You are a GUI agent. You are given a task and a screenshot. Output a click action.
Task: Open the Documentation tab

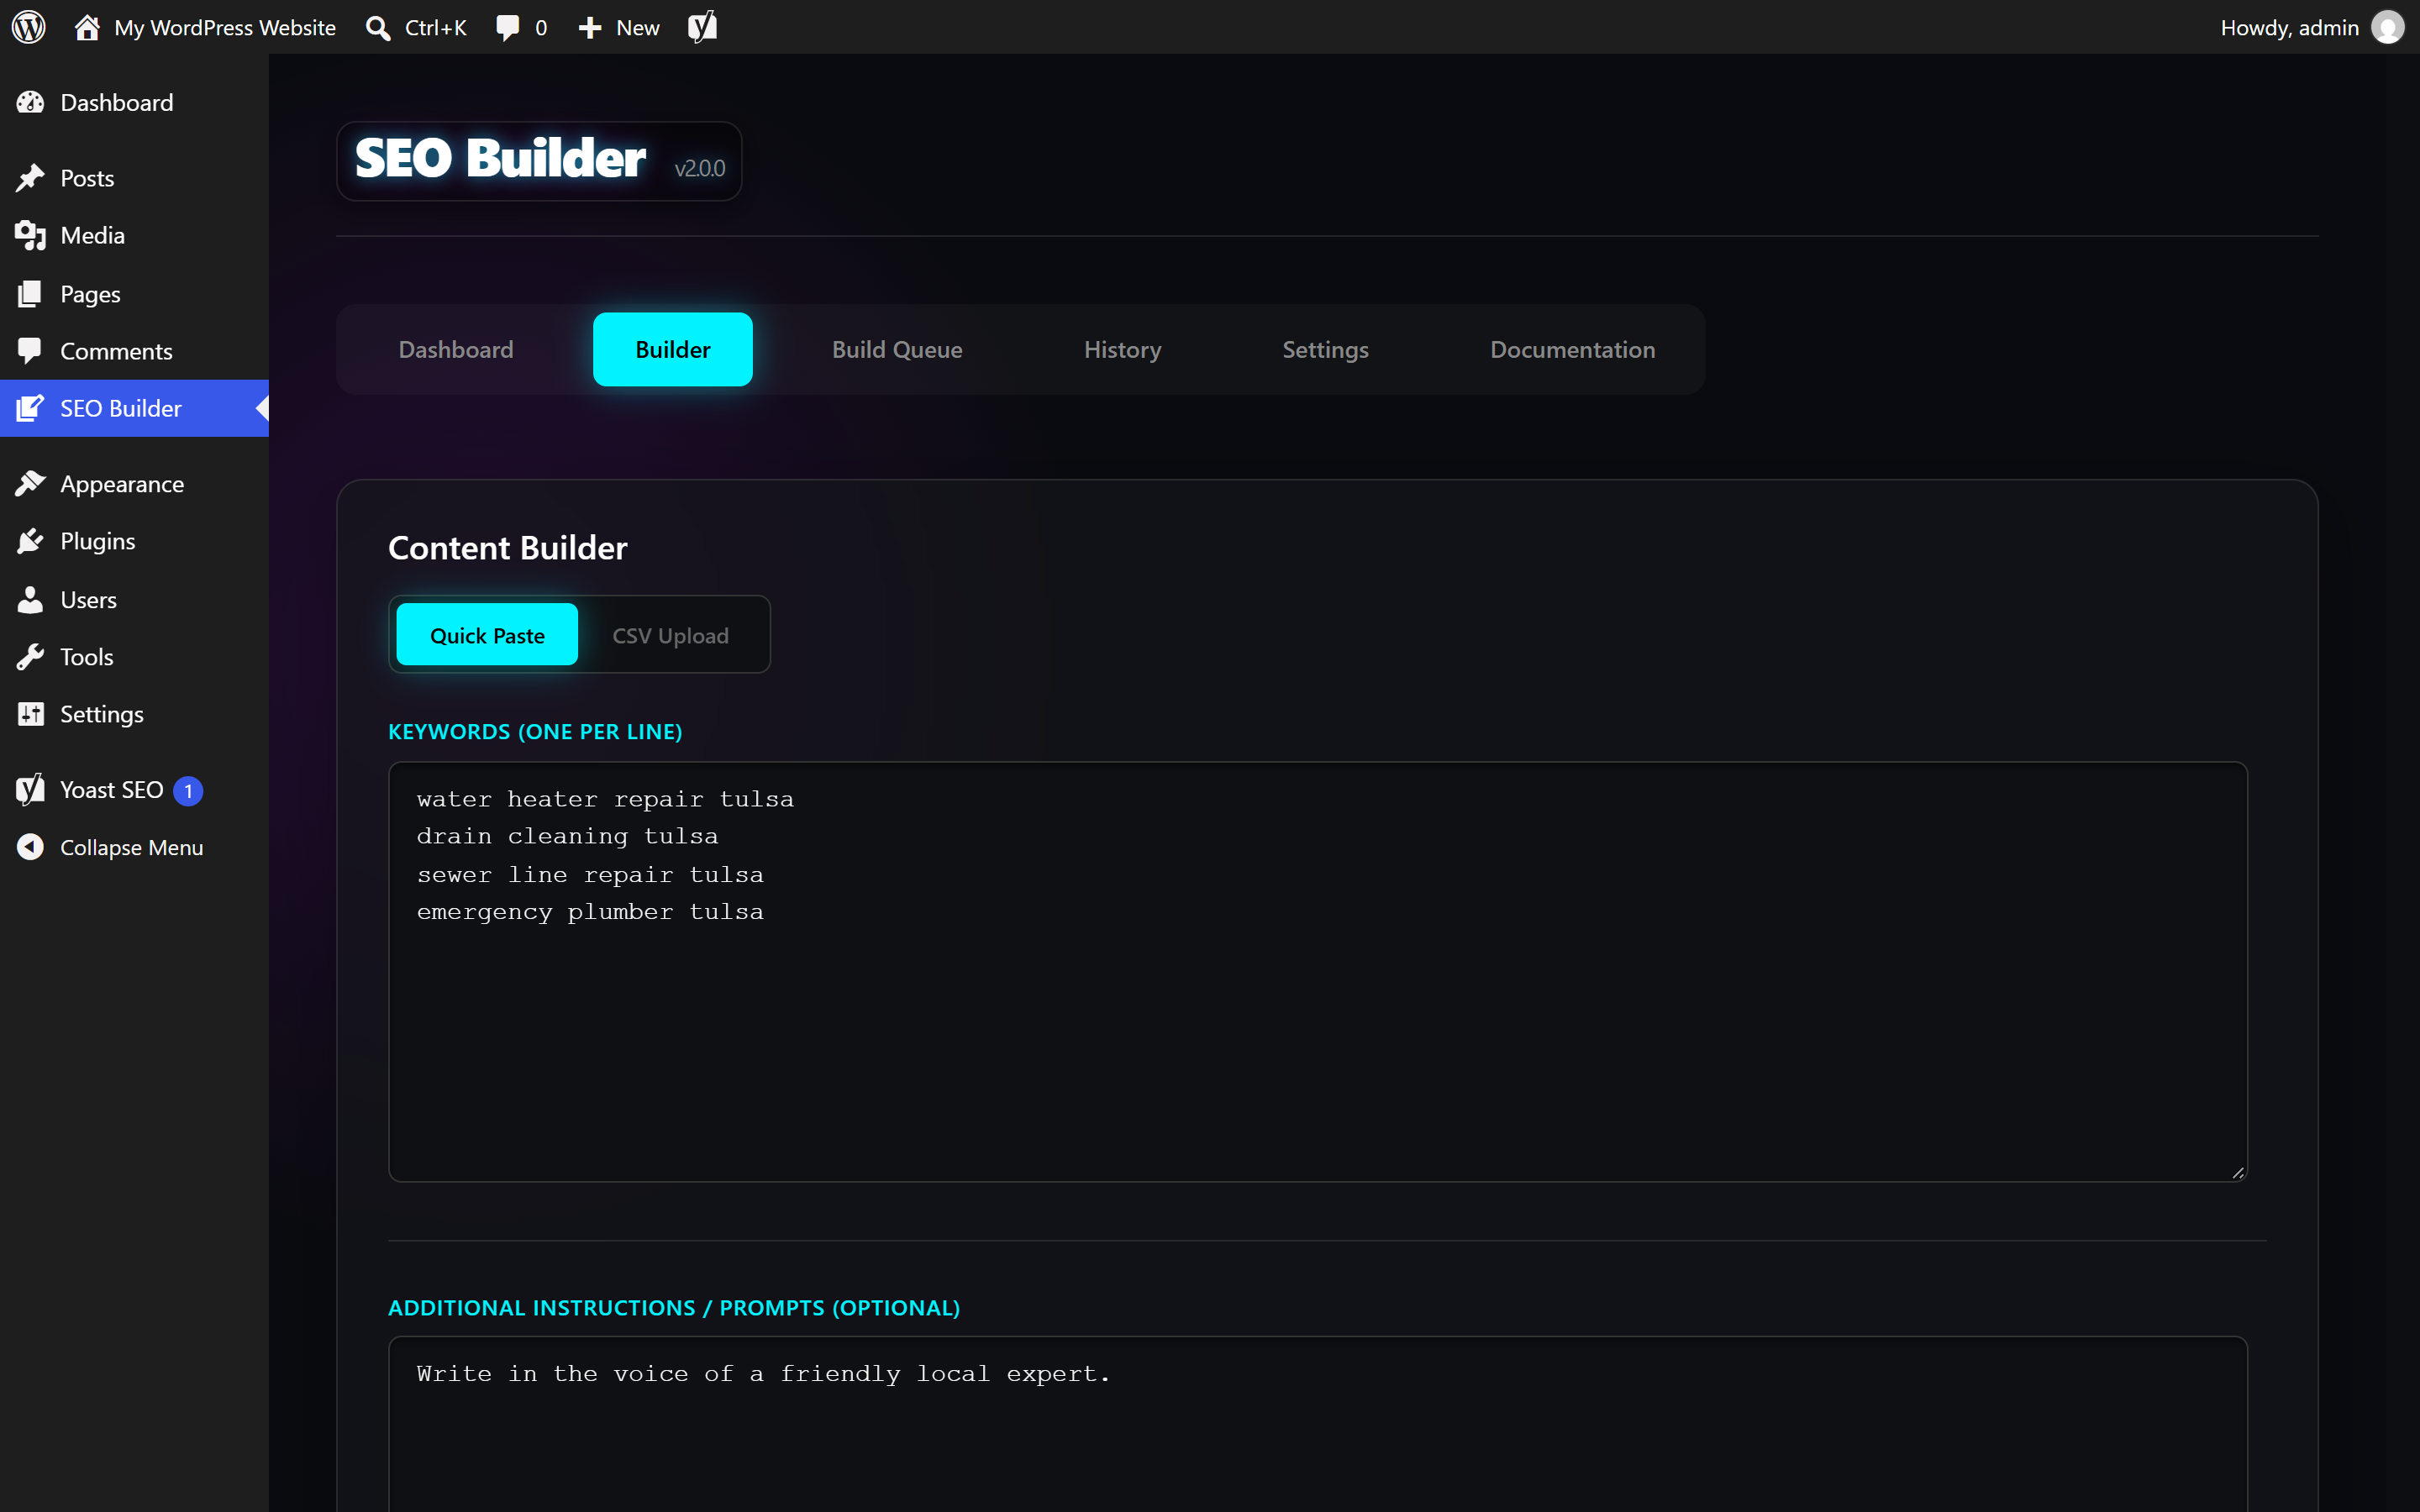pos(1572,349)
